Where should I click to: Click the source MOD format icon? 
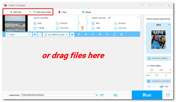(x=35, y=23)
